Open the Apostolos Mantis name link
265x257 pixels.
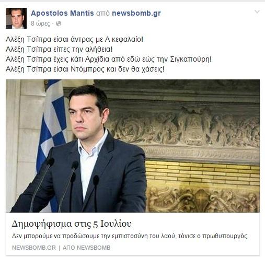click(x=62, y=13)
